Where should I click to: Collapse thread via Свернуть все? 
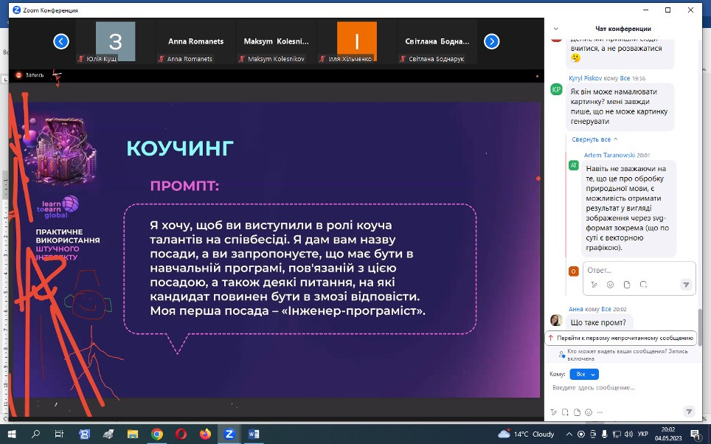[x=594, y=139]
